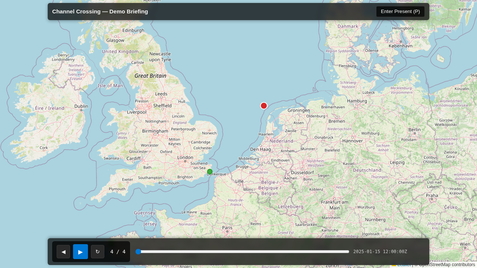Click the Frankfurt am Main label

[335, 205]
